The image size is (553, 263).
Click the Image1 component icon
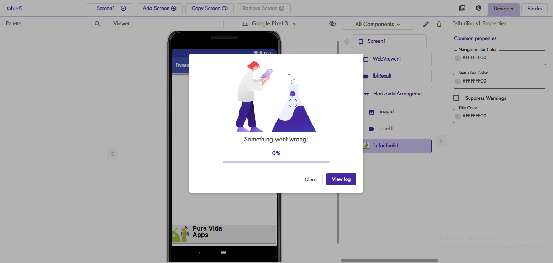pos(372,112)
